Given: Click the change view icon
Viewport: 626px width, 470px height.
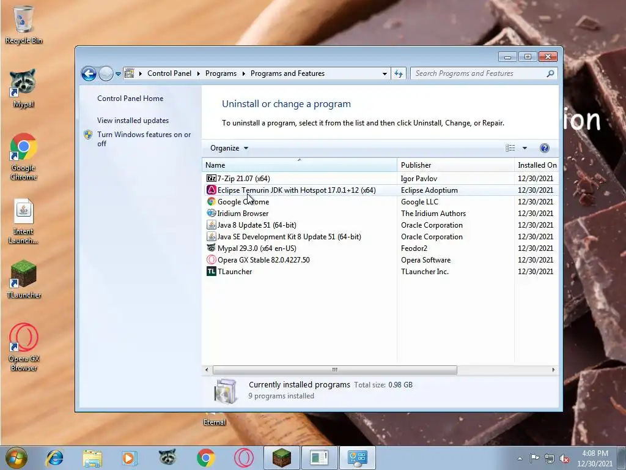Looking at the screenshot, I should point(510,148).
